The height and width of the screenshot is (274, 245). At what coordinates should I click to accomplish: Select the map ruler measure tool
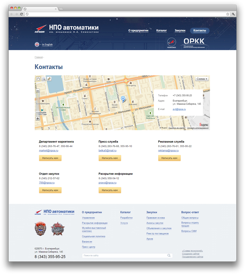pyautogui.click(x=49, y=79)
